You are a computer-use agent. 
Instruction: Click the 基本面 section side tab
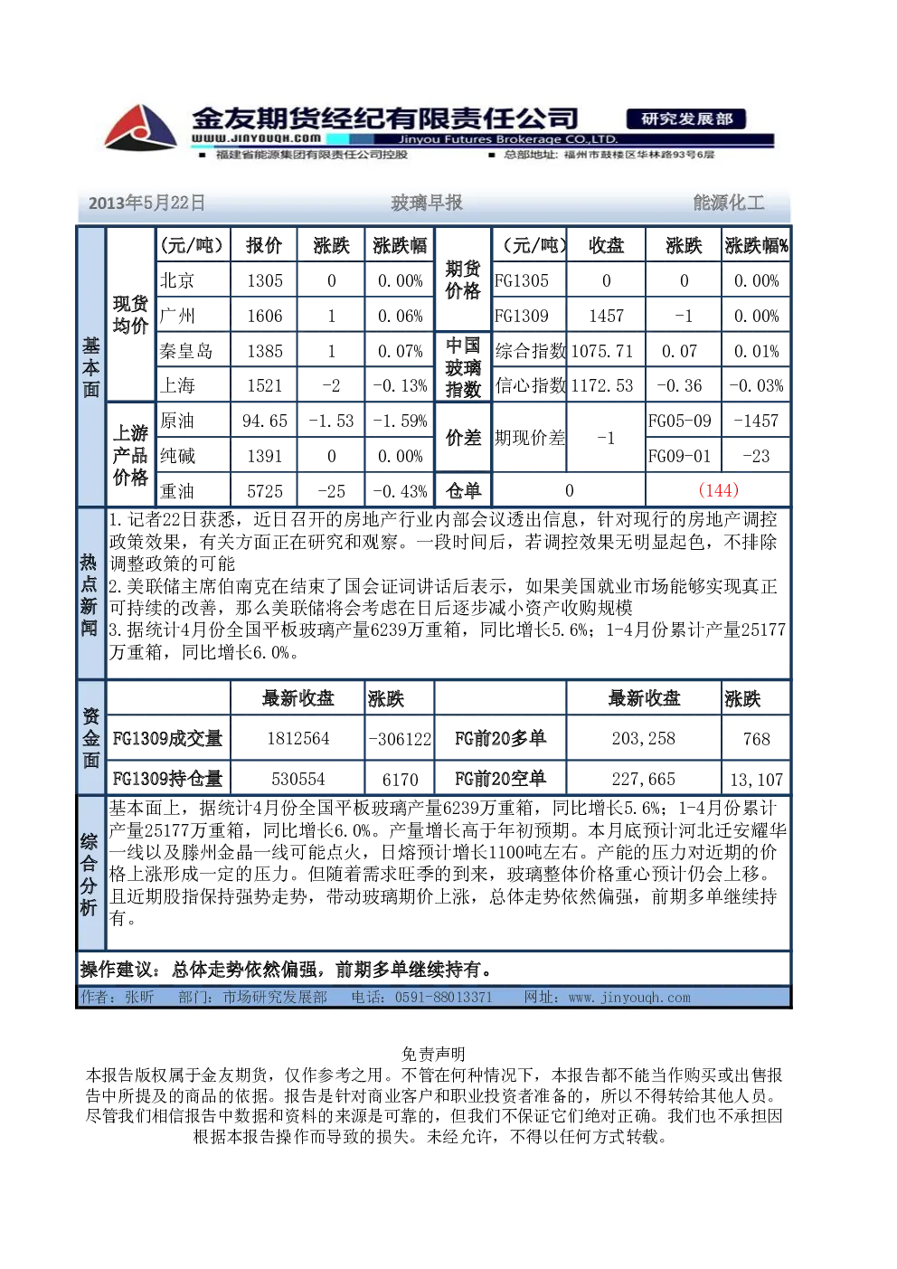tap(91, 367)
